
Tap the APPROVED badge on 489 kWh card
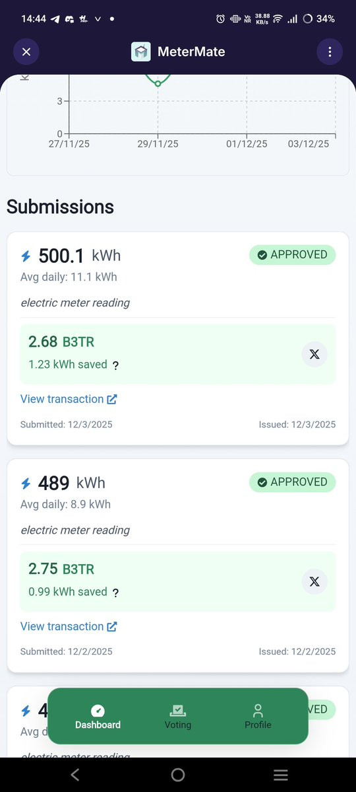(293, 482)
